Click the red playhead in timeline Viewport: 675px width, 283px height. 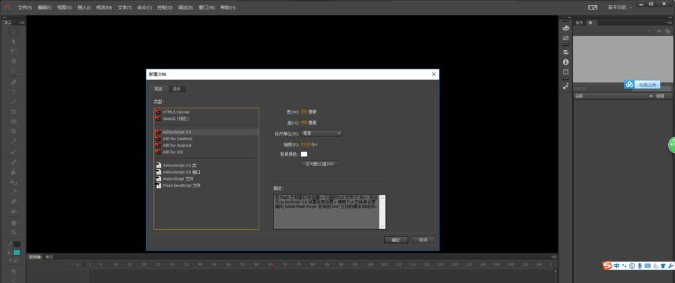(271, 265)
